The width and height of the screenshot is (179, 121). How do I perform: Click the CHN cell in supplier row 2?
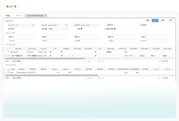tap(130, 56)
